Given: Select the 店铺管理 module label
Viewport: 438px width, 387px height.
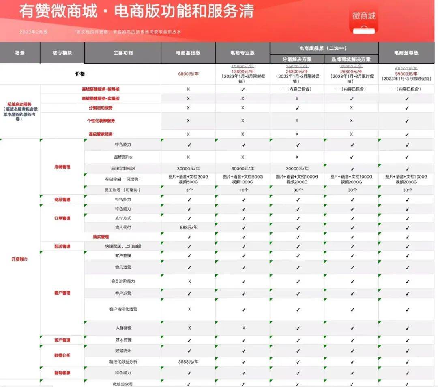Looking at the screenshot, I should point(62,167).
